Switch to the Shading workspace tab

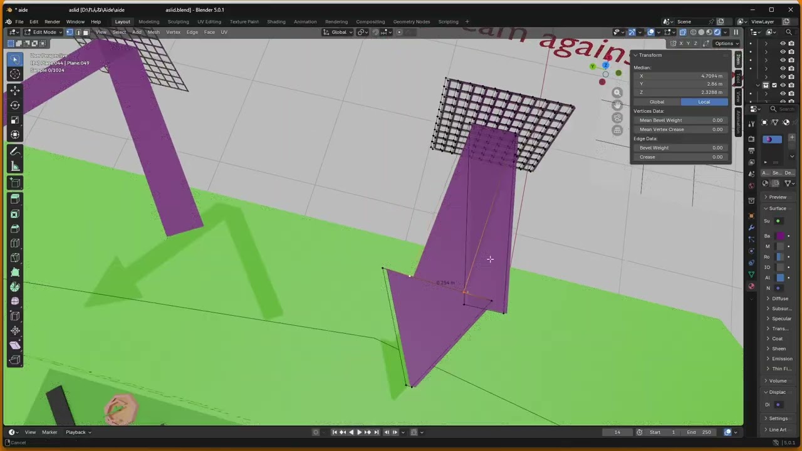[276, 22]
